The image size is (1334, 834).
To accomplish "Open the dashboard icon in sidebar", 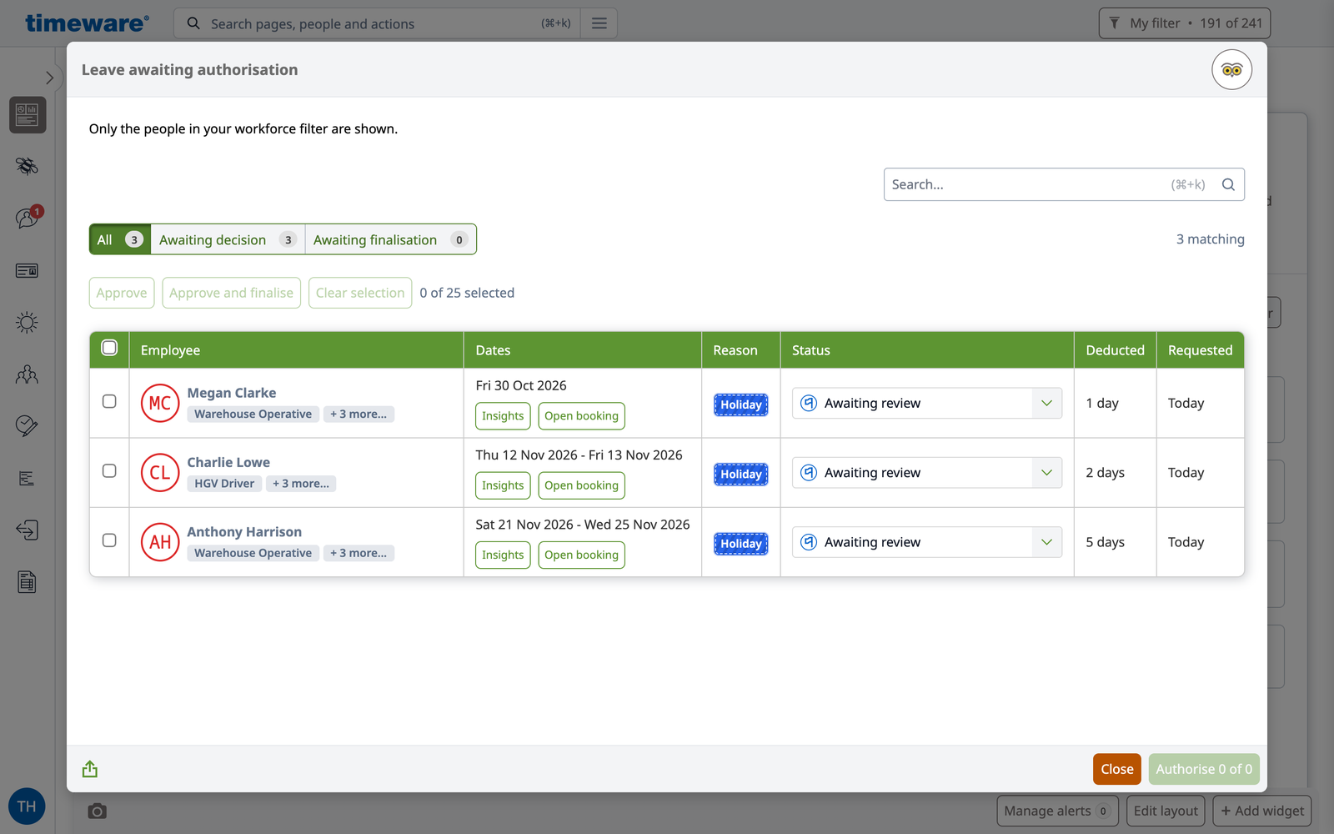I will pyautogui.click(x=28, y=114).
